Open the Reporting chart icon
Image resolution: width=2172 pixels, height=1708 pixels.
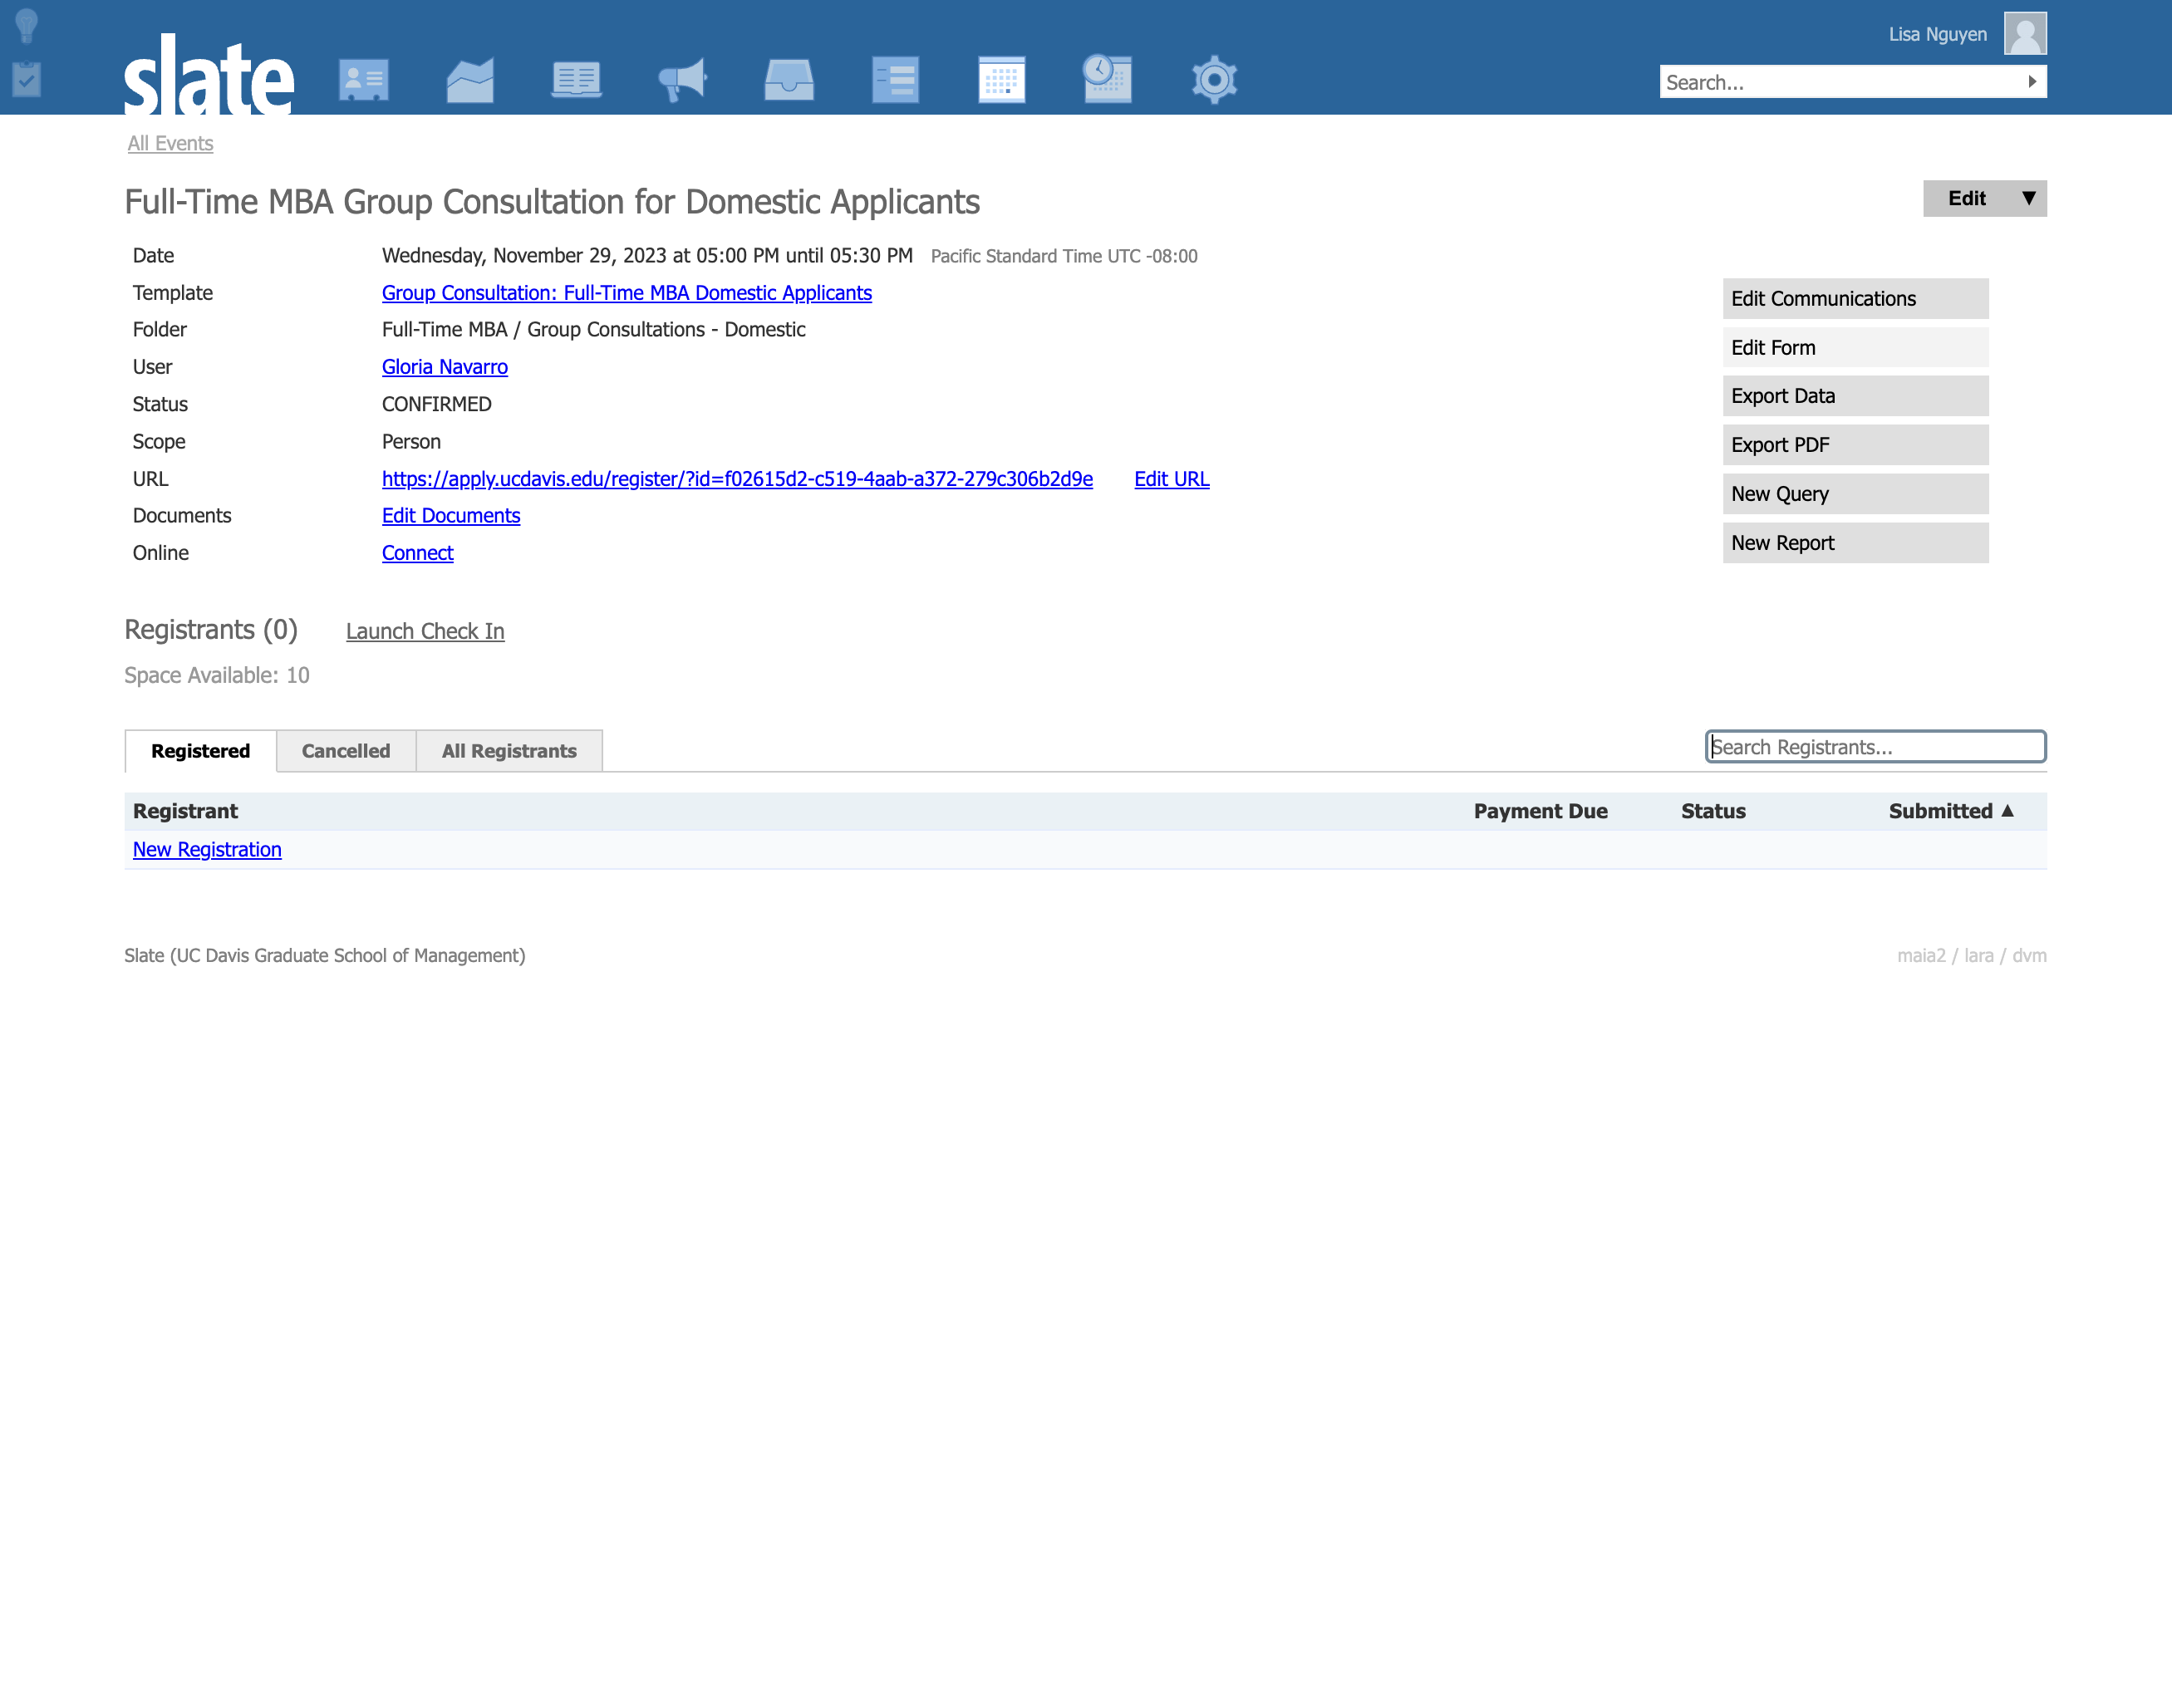pos(470,80)
